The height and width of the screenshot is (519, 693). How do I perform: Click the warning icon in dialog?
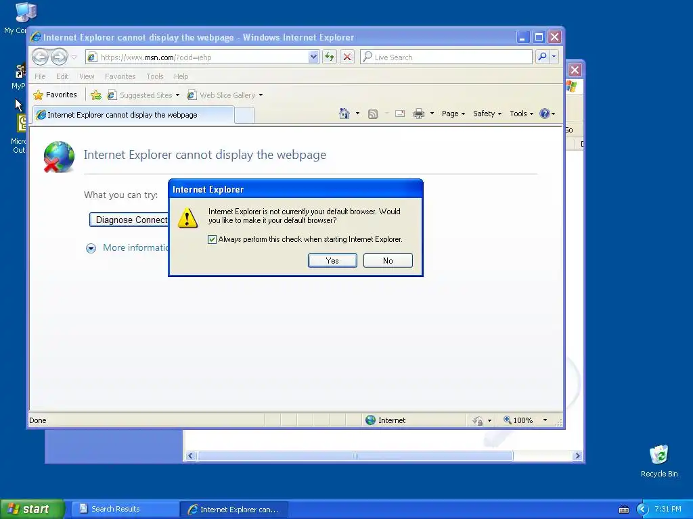(x=187, y=218)
